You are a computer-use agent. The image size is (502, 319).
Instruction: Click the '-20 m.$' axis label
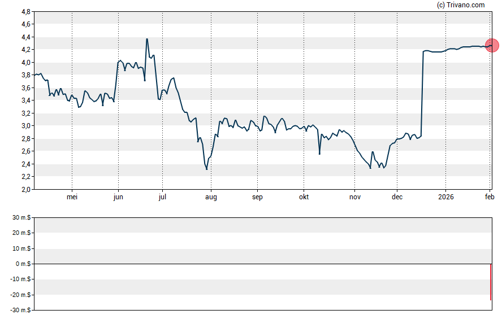[x=21, y=295]
